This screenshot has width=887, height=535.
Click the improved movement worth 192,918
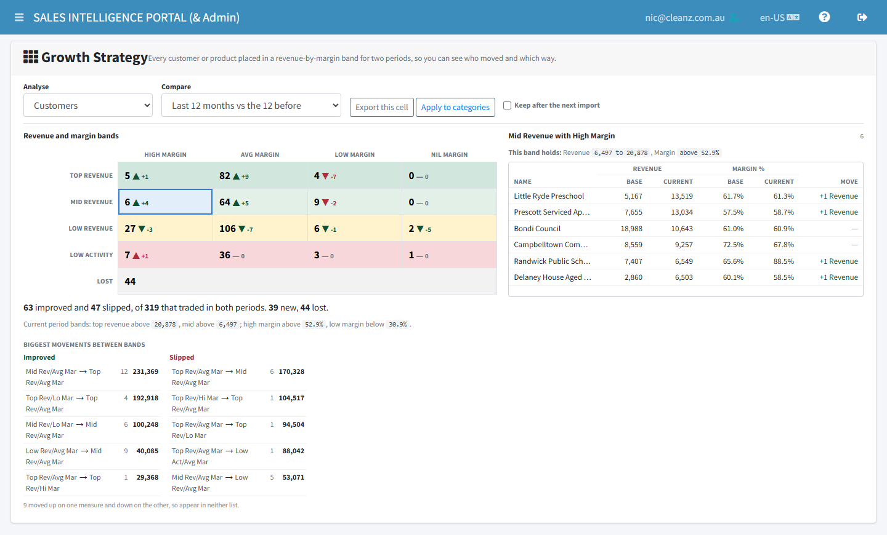click(x=92, y=403)
